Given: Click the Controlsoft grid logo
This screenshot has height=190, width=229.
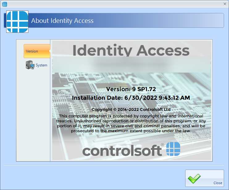Looking at the screenshot, I should [173, 149].
